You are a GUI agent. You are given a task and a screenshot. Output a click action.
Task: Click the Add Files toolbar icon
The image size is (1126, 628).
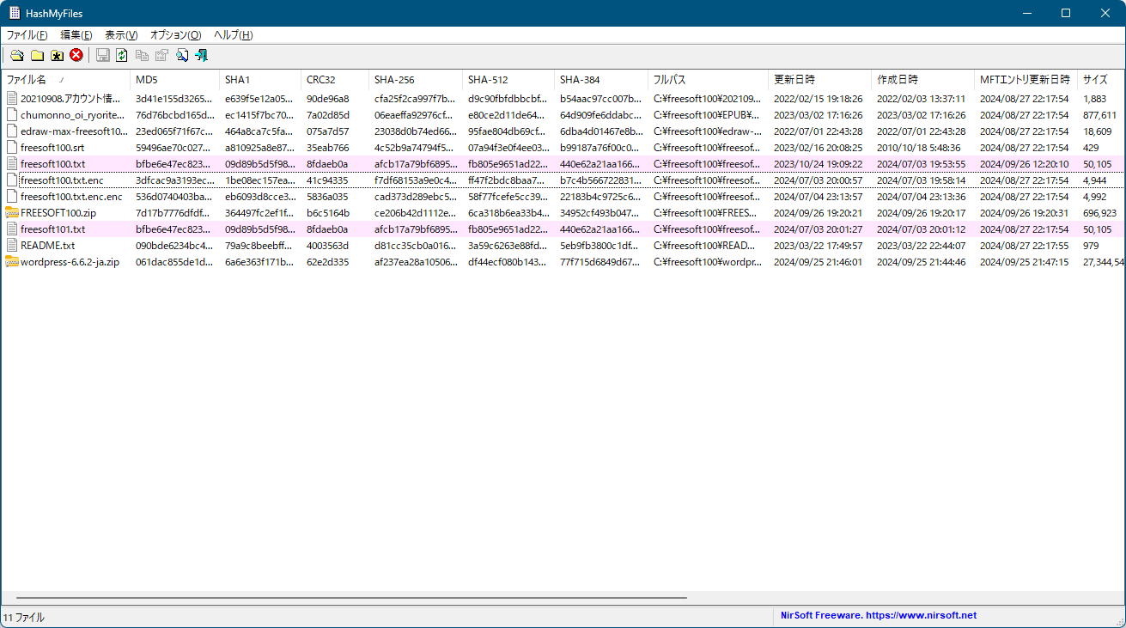click(17, 56)
